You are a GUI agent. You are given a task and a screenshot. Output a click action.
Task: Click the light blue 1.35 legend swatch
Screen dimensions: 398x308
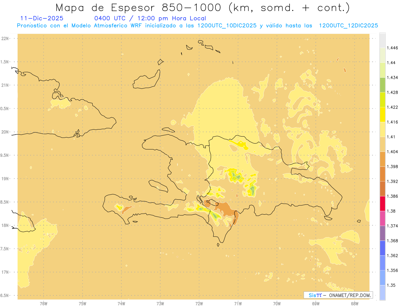coord(382,293)
